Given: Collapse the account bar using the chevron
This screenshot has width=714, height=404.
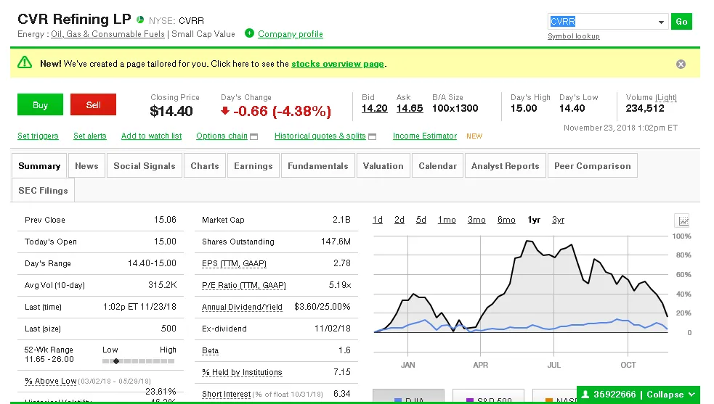Looking at the screenshot, I should point(691,395).
